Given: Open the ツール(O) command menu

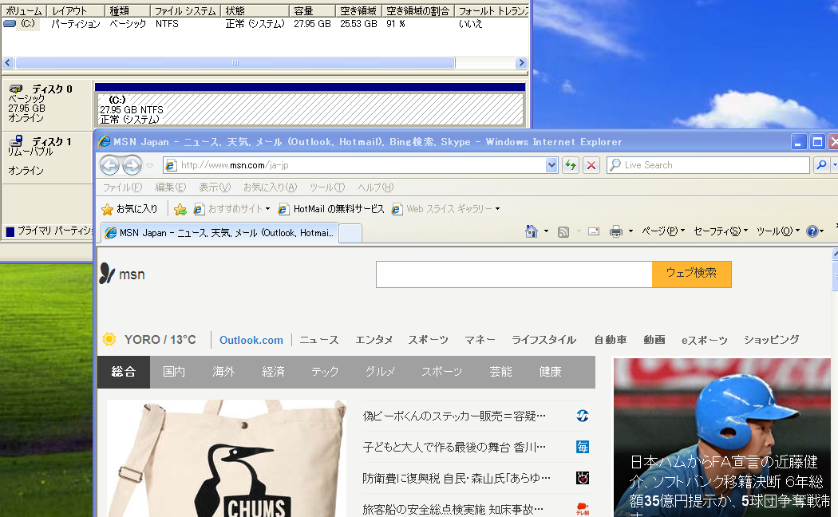Looking at the screenshot, I should (x=777, y=231).
